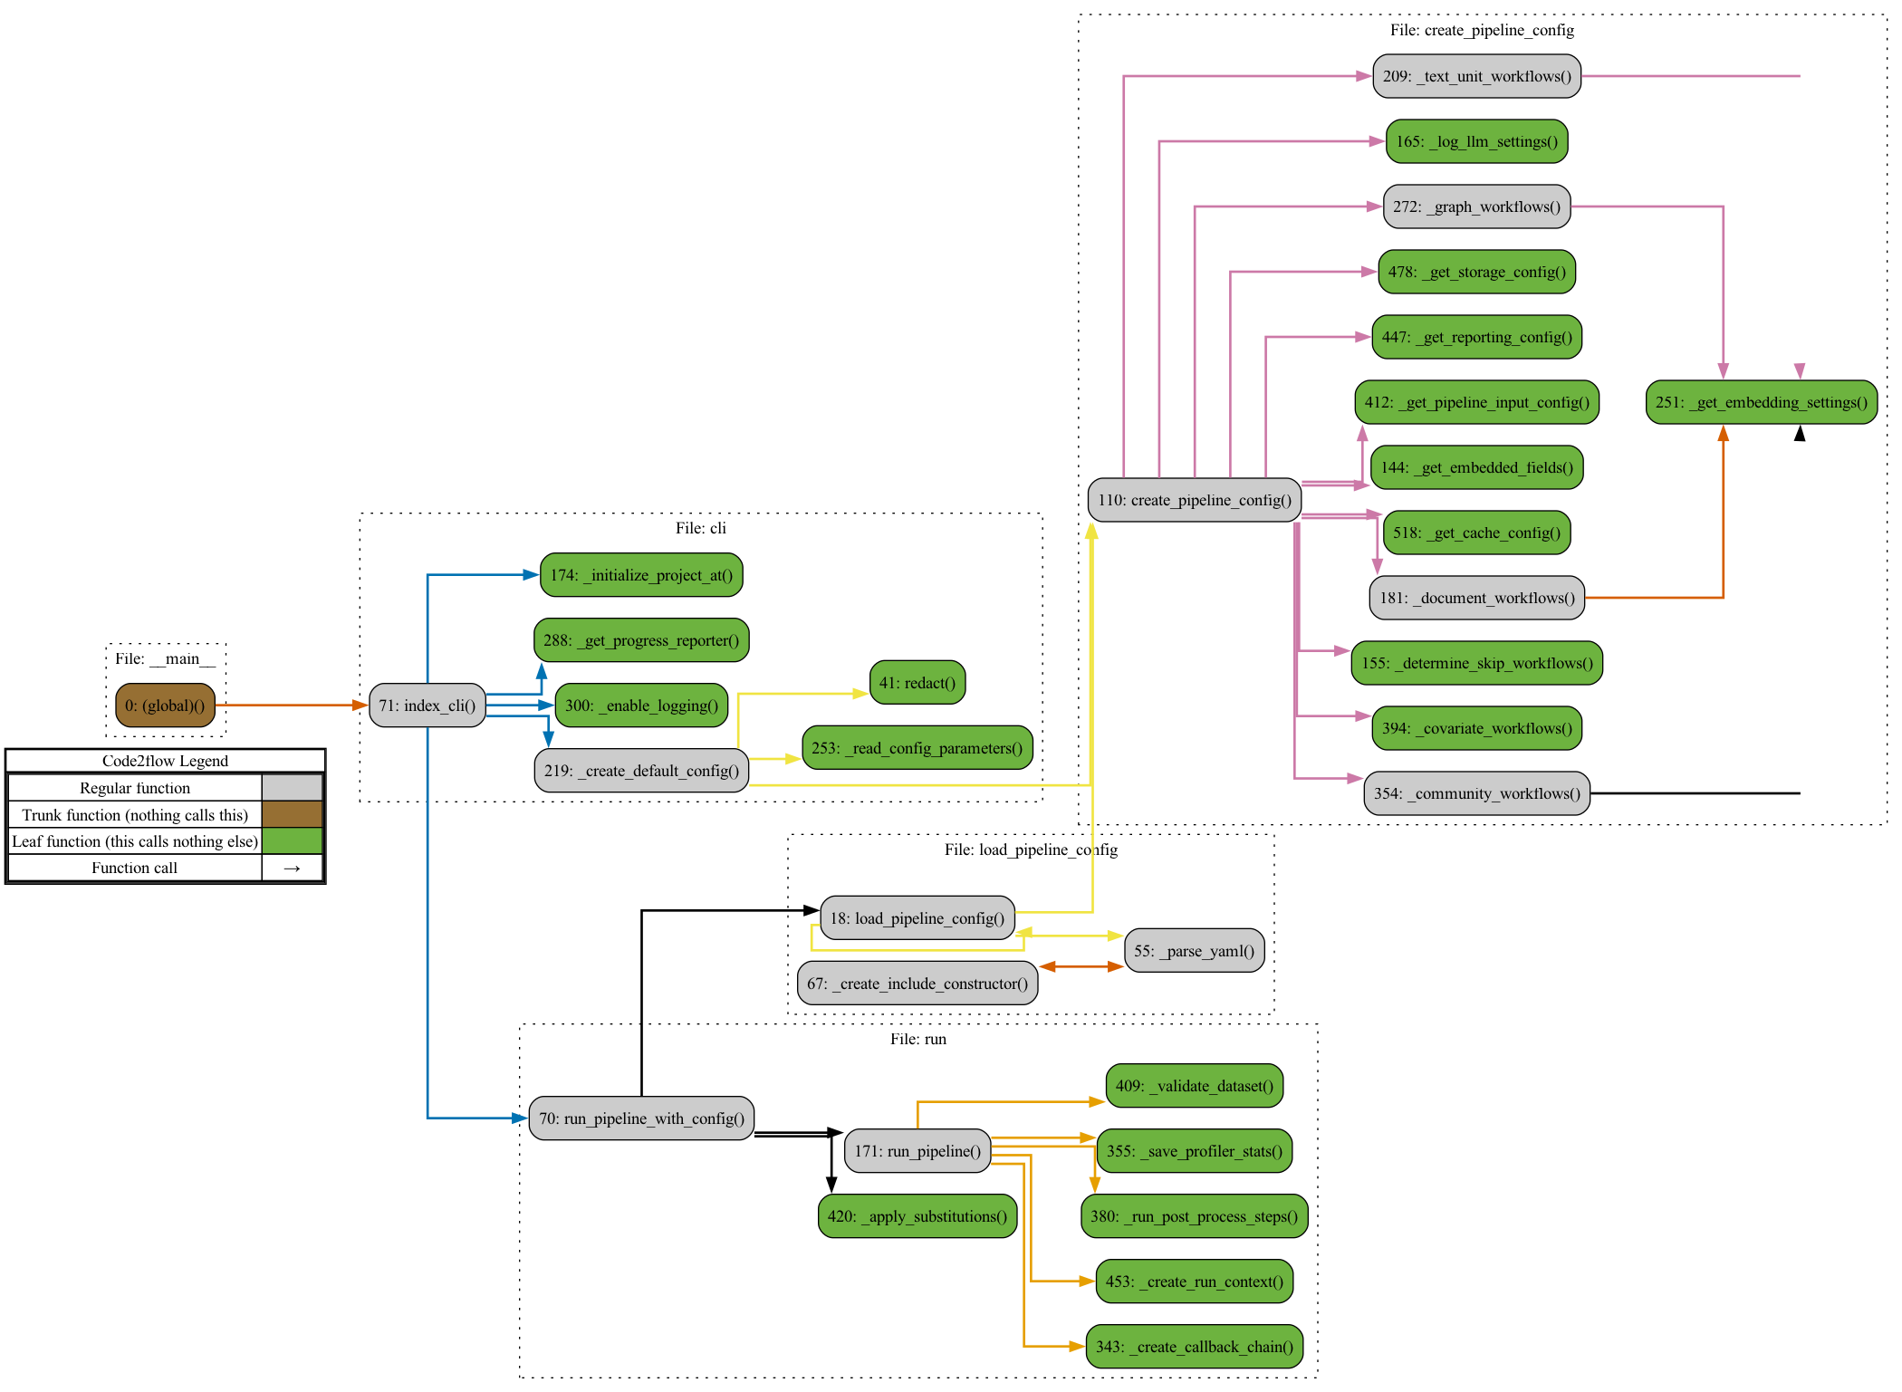The height and width of the screenshot is (1392, 1902).
Task: Select the _parse_yaml() node
Action: pyautogui.click(x=1194, y=951)
